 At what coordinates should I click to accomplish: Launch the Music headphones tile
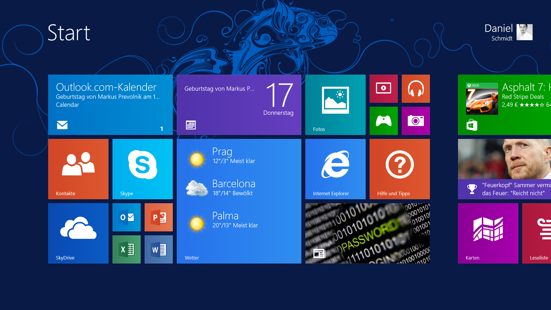(x=416, y=89)
